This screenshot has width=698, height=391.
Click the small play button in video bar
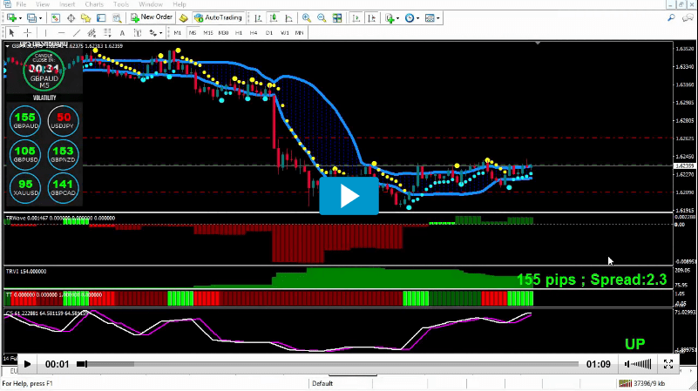pos(27,364)
